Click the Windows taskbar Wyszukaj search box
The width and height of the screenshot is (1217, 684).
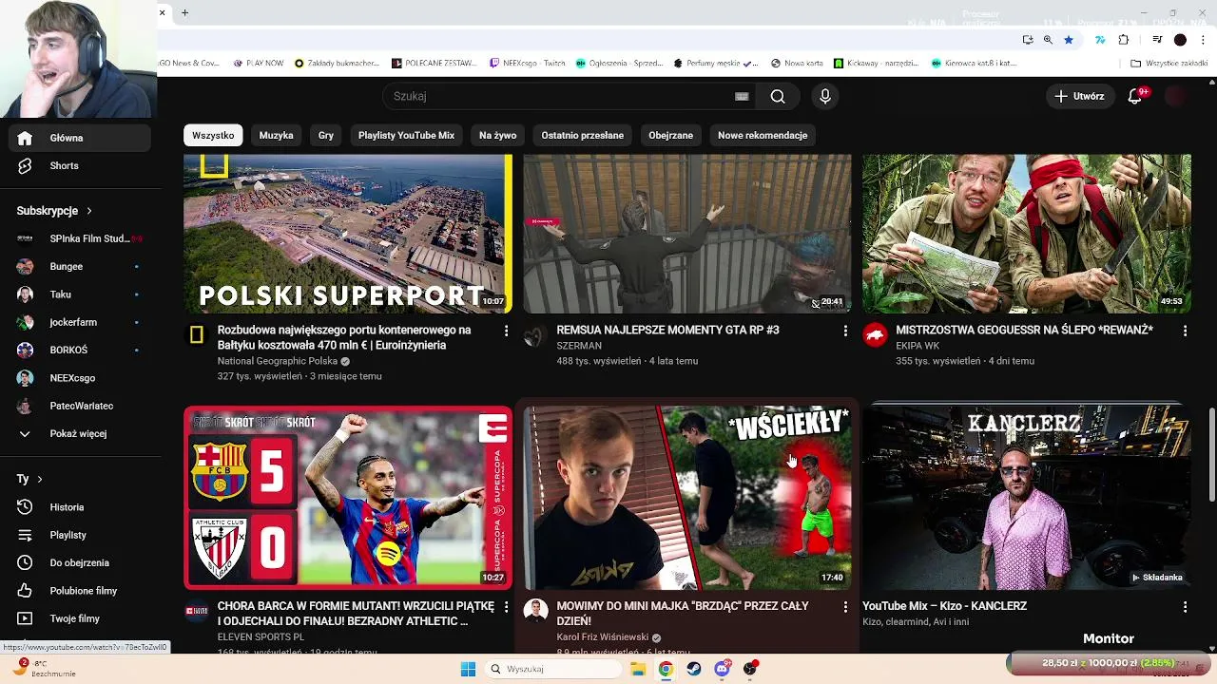(554, 669)
